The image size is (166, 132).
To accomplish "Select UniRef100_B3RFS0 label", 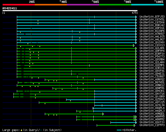I will [x=152, y=54].
